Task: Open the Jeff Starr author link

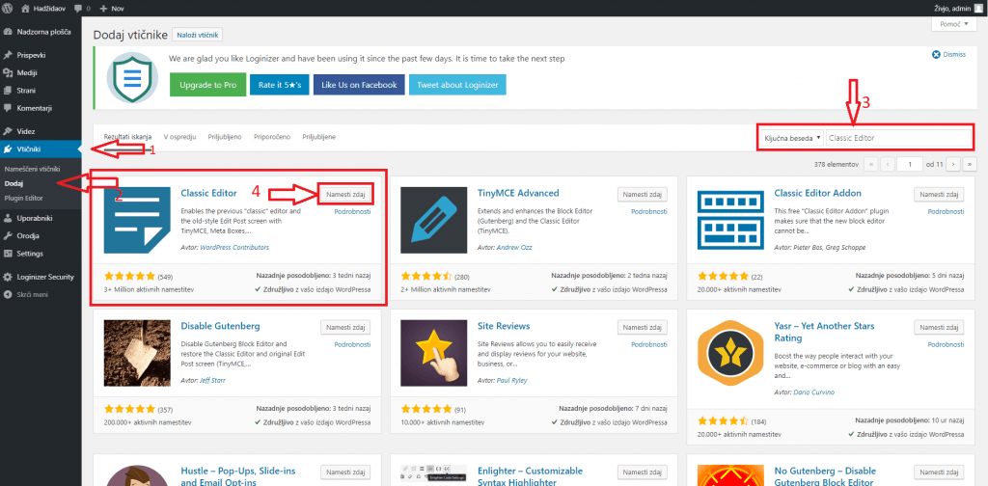Action: [x=213, y=380]
